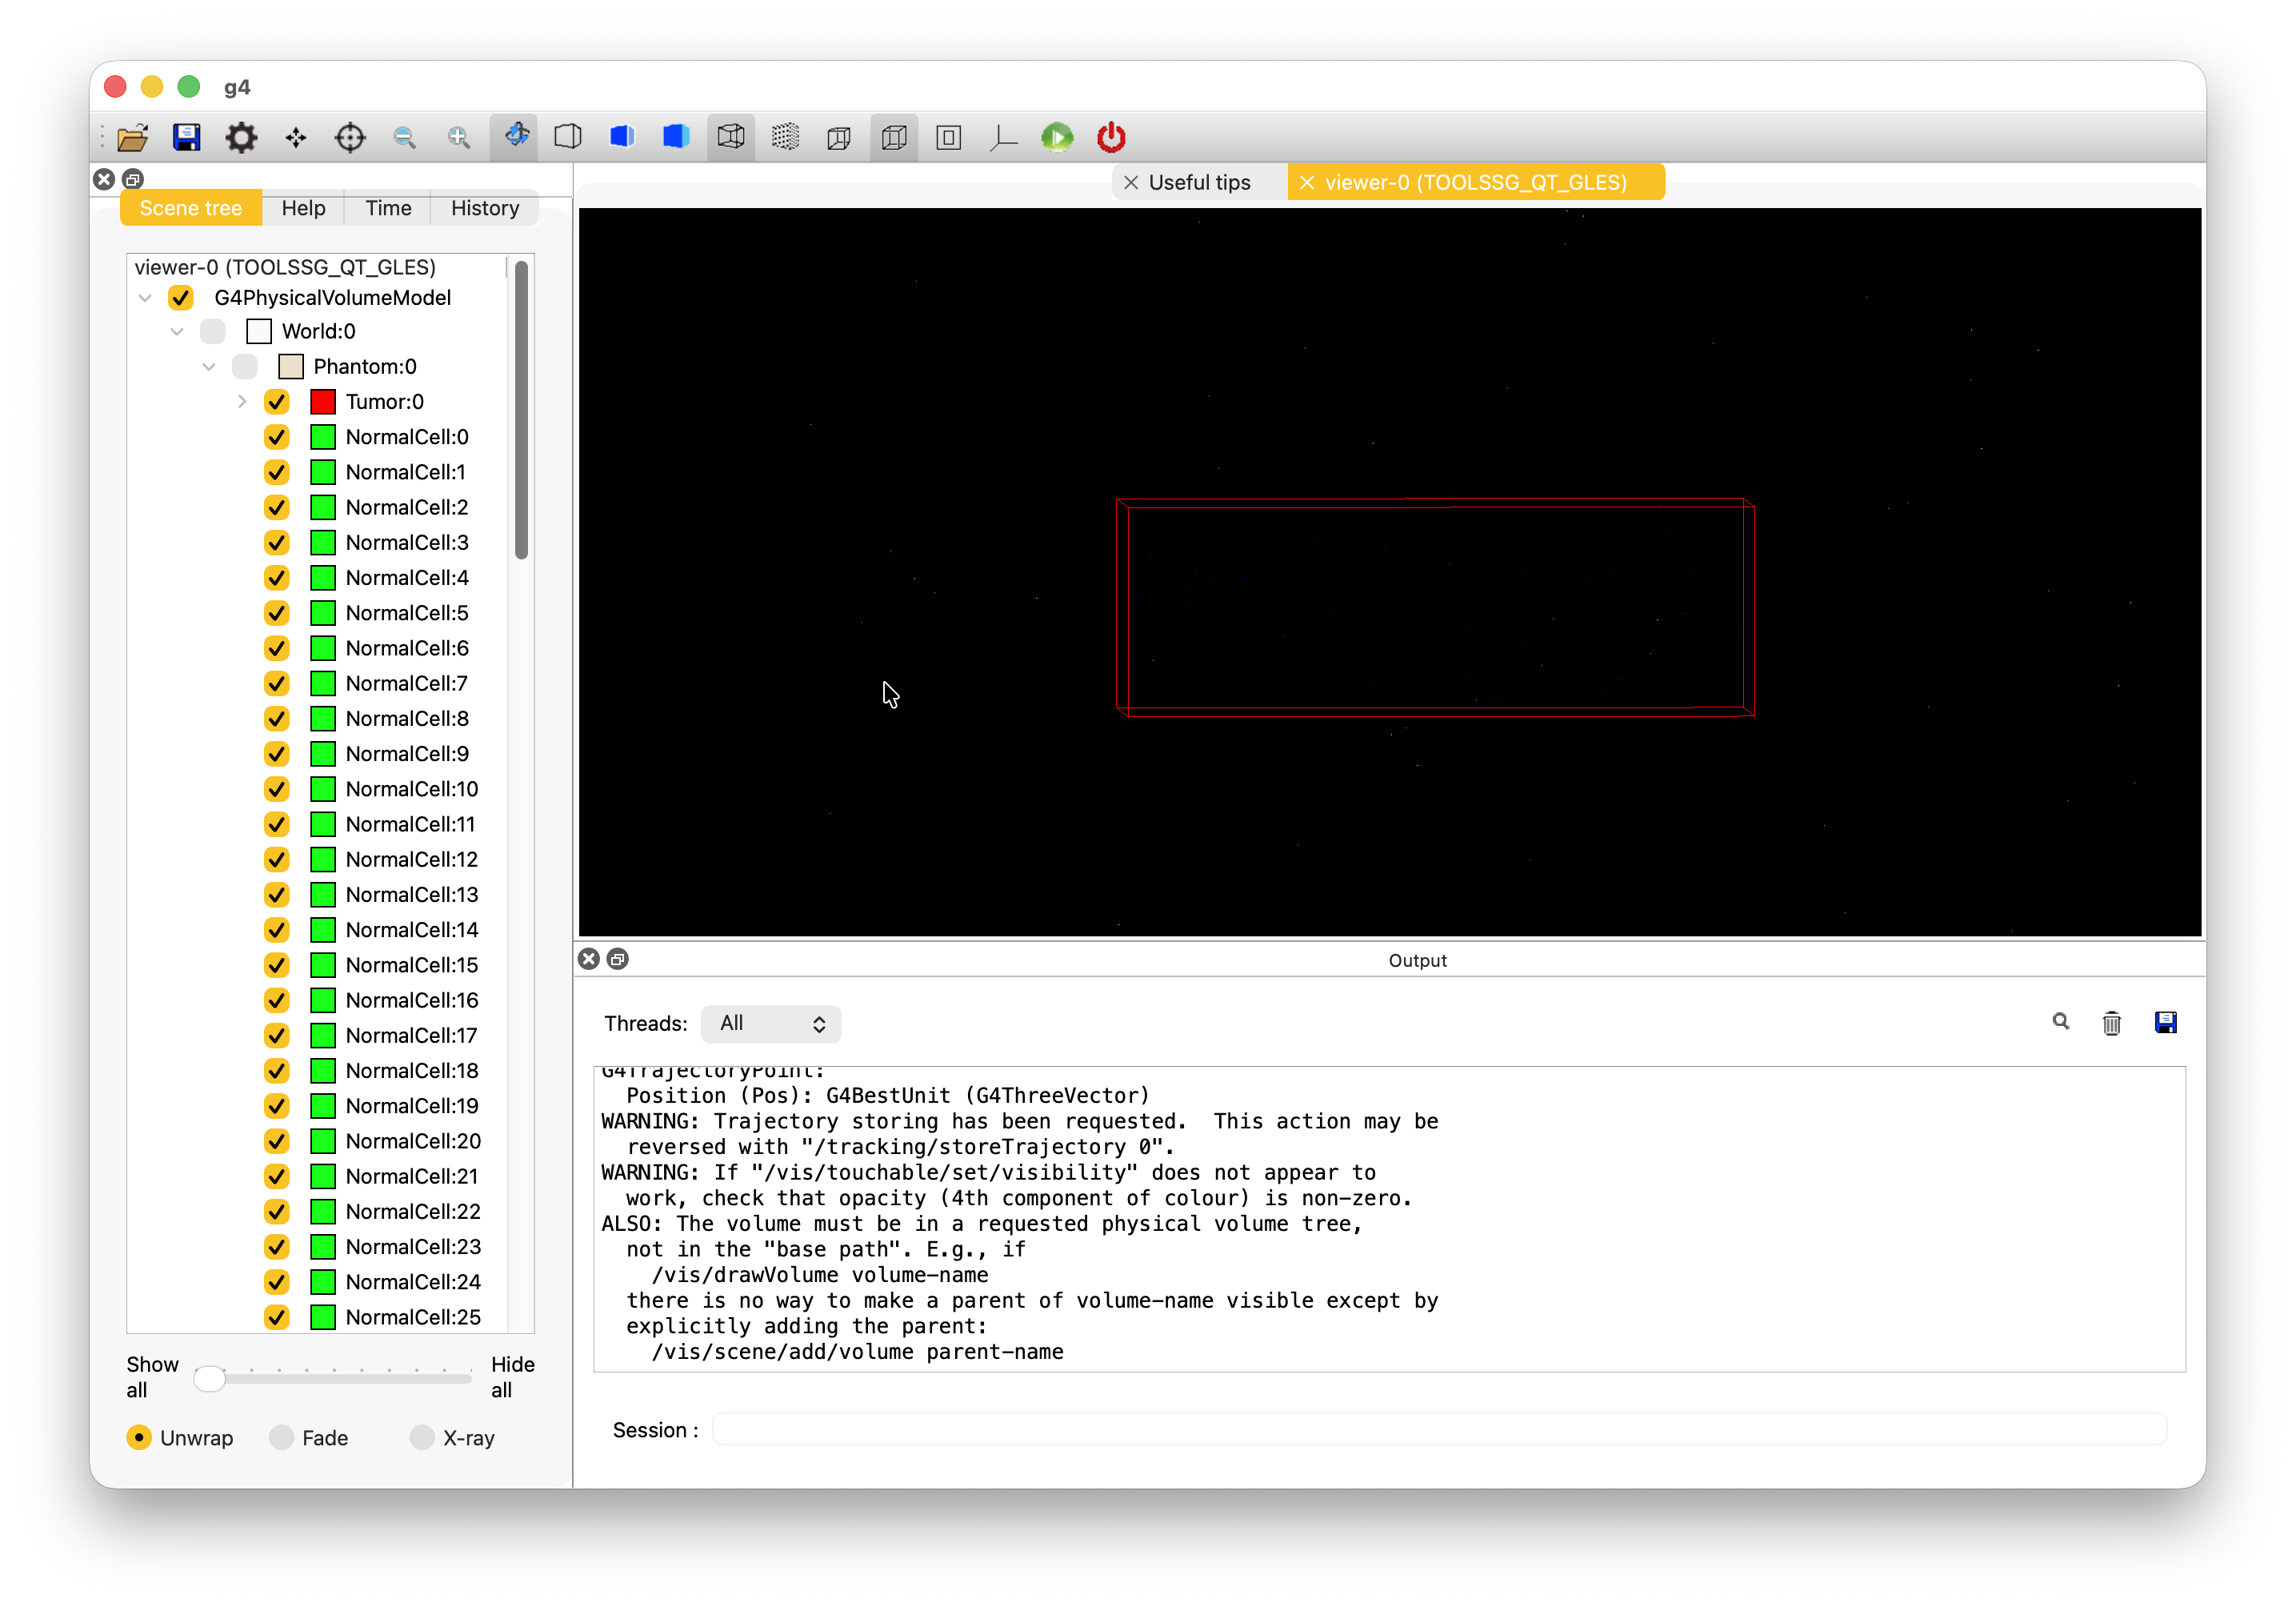Switch to the Scene tree tab
Screen dimensions: 2296x1607
pyautogui.click(x=190, y=208)
